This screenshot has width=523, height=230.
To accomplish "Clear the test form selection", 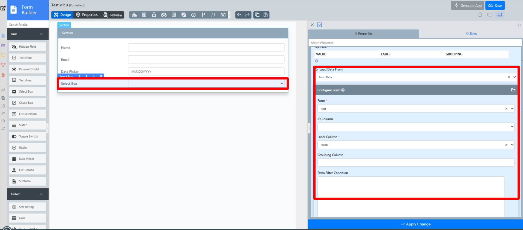I will pos(506,109).
